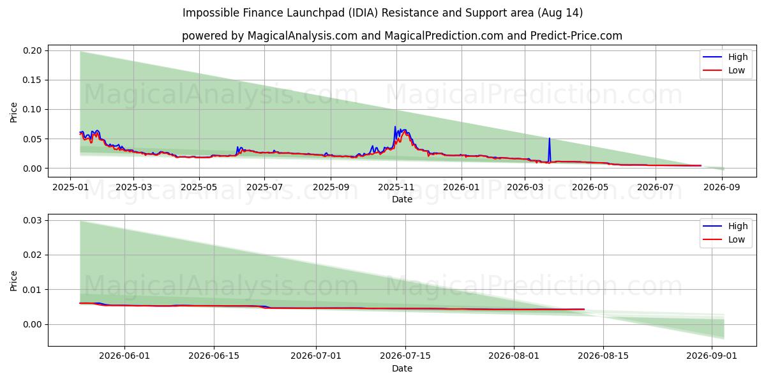Click the '0.20' y-axis label of the top chart

(x=33, y=50)
